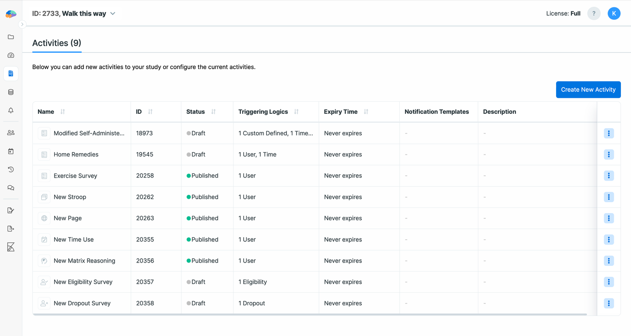
Task: Expand the Walk this way study selector
Action: pyautogui.click(x=113, y=13)
